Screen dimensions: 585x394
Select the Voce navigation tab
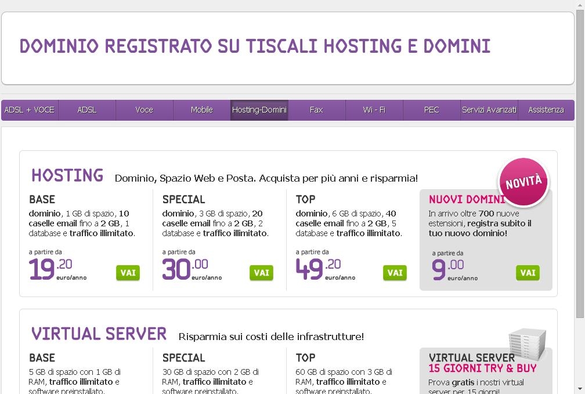pos(145,110)
